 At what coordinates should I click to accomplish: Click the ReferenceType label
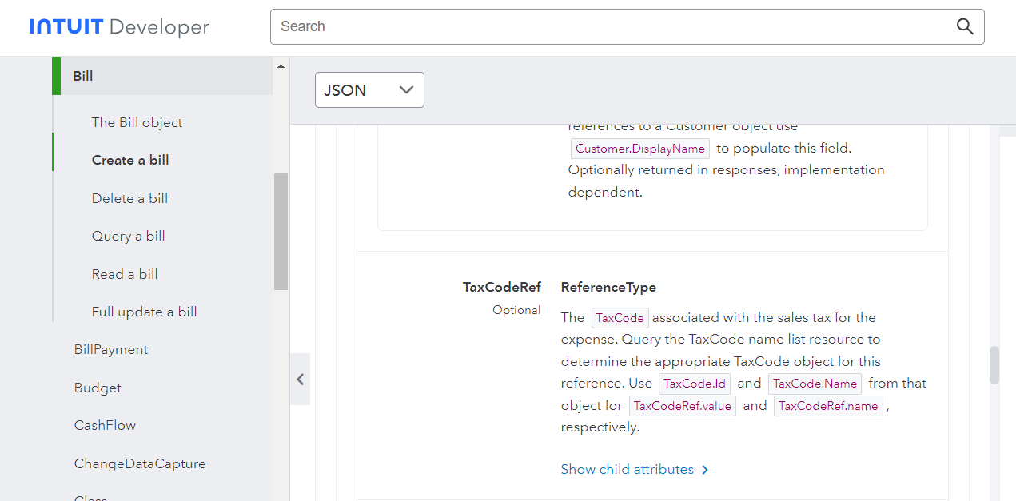point(608,287)
